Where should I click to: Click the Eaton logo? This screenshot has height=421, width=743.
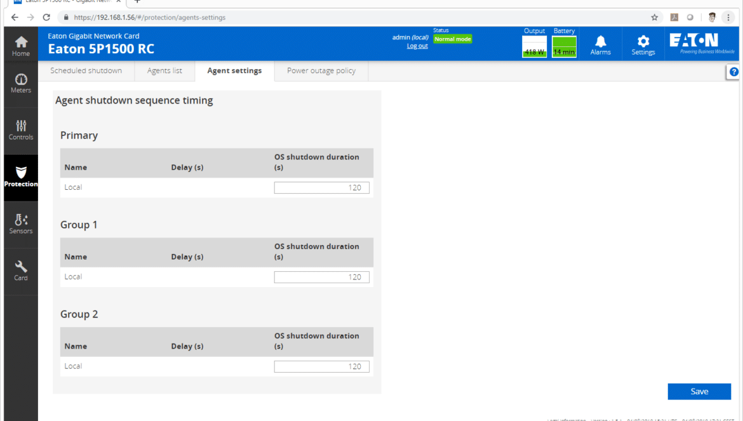702,43
